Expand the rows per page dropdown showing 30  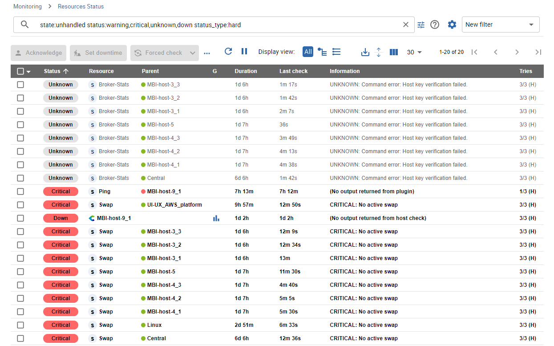point(414,52)
